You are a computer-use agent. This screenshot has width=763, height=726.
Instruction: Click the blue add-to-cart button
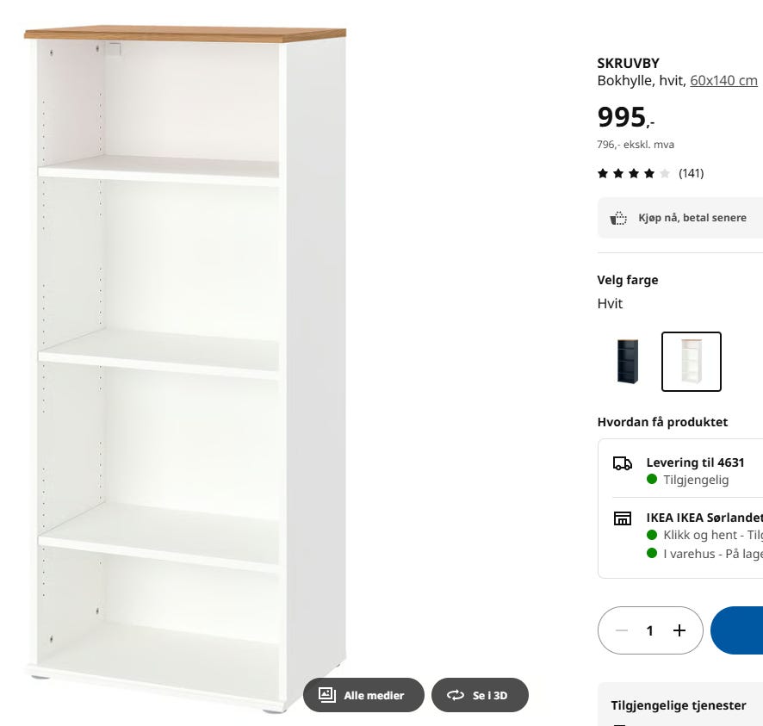[736, 630]
